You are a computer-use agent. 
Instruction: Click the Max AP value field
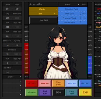click(x=17, y=63)
